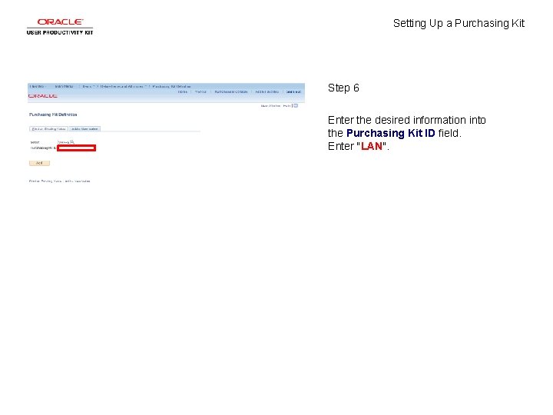Click the Sign out link
553x415 pixels.
pos(293,91)
